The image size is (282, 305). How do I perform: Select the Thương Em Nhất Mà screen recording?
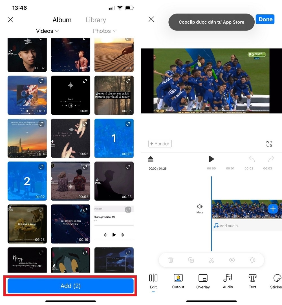click(114, 224)
